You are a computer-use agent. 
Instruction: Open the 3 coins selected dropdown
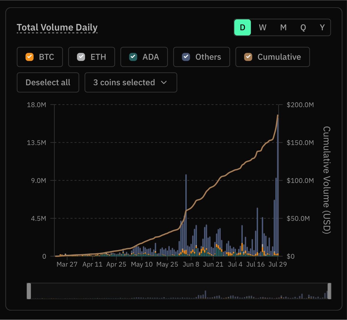[x=131, y=82]
